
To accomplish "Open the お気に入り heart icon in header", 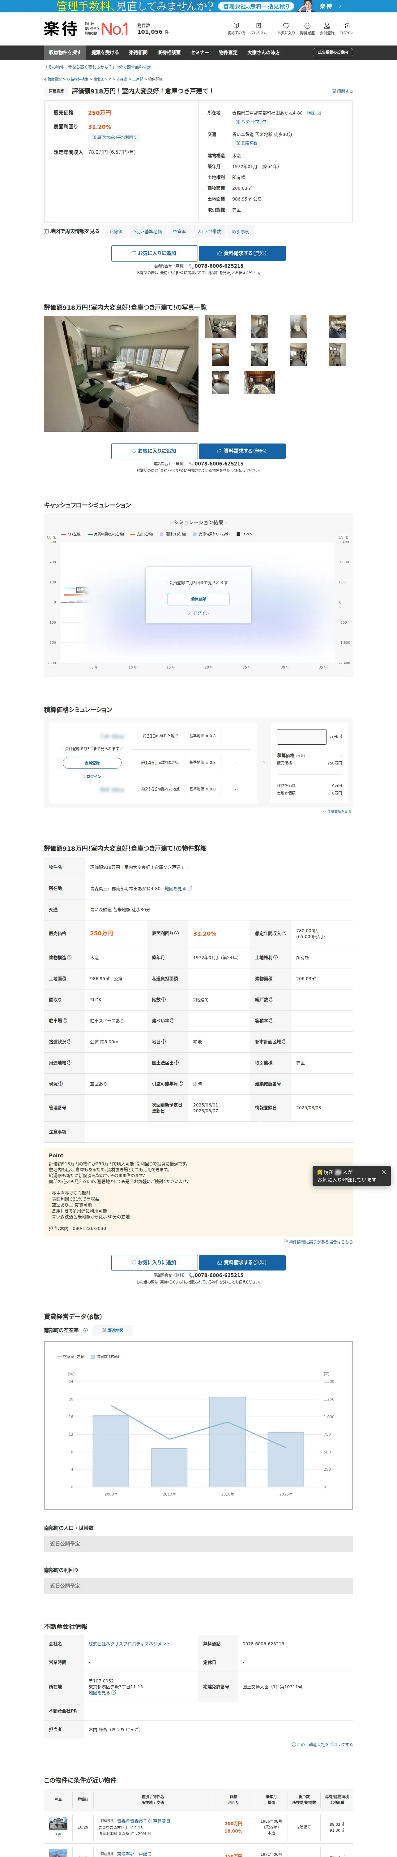I will 286,28.
